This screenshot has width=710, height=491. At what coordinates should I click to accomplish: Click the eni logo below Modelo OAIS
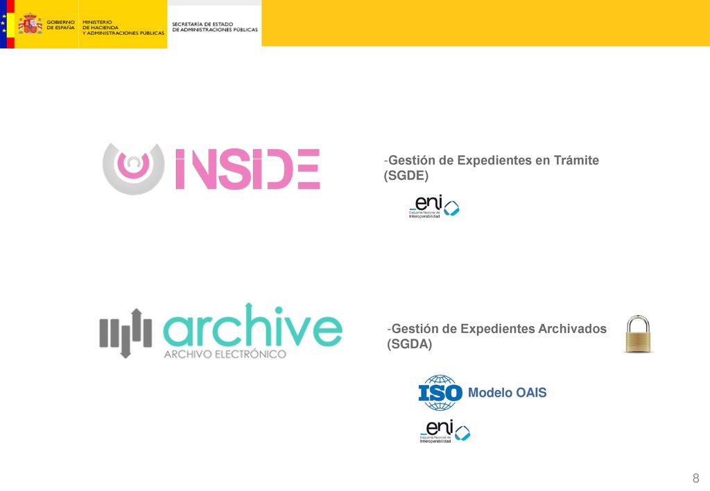pyautogui.click(x=444, y=431)
